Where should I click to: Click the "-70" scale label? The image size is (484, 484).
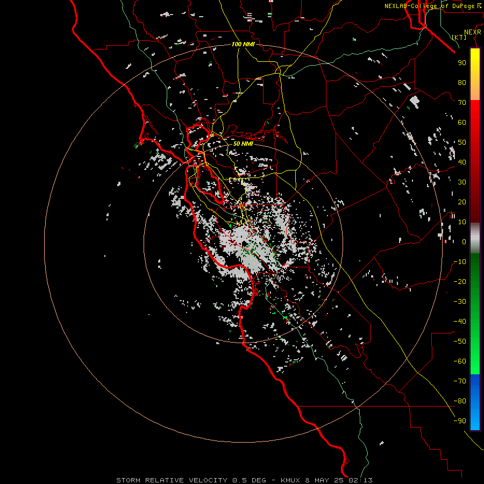(460, 381)
